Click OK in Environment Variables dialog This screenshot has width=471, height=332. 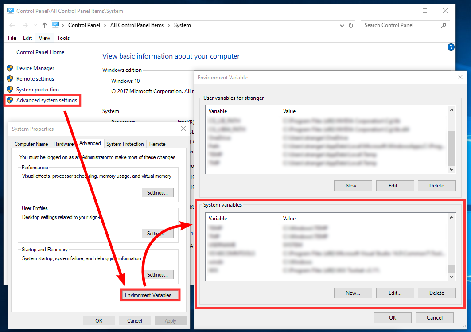[x=393, y=317]
